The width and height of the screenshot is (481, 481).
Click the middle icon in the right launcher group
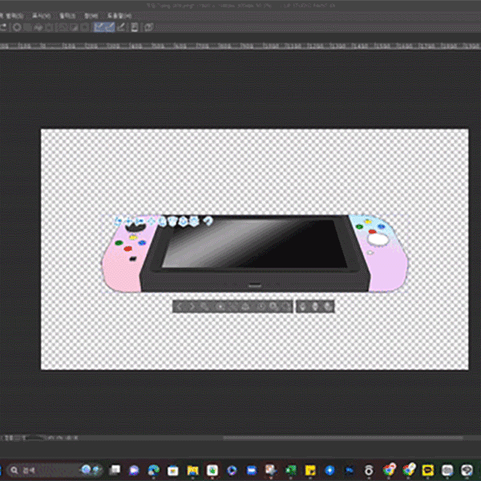[315, 306]
